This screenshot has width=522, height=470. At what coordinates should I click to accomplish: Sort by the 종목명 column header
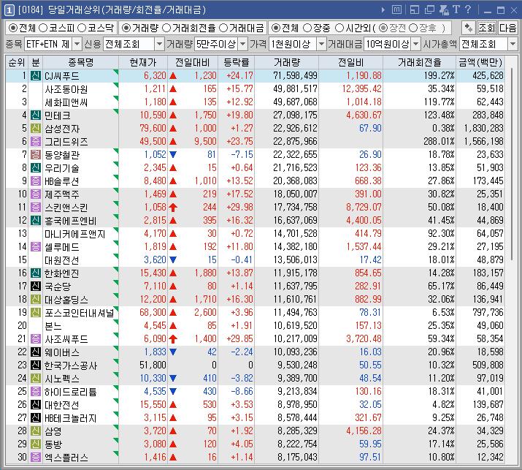(80, 62)
